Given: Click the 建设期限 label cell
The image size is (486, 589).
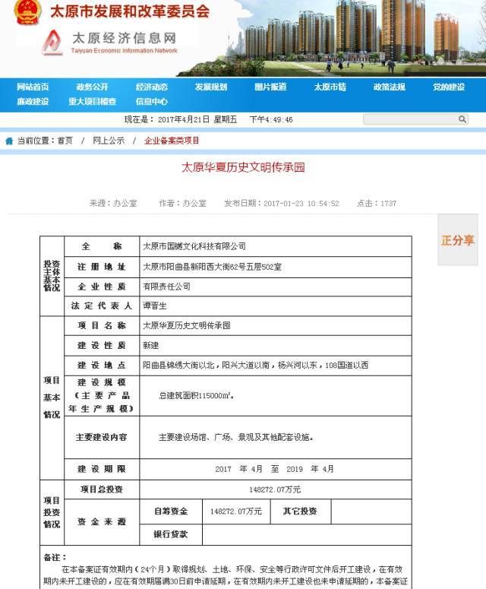Looking at the screenshot, I should (x=102, y=469).
